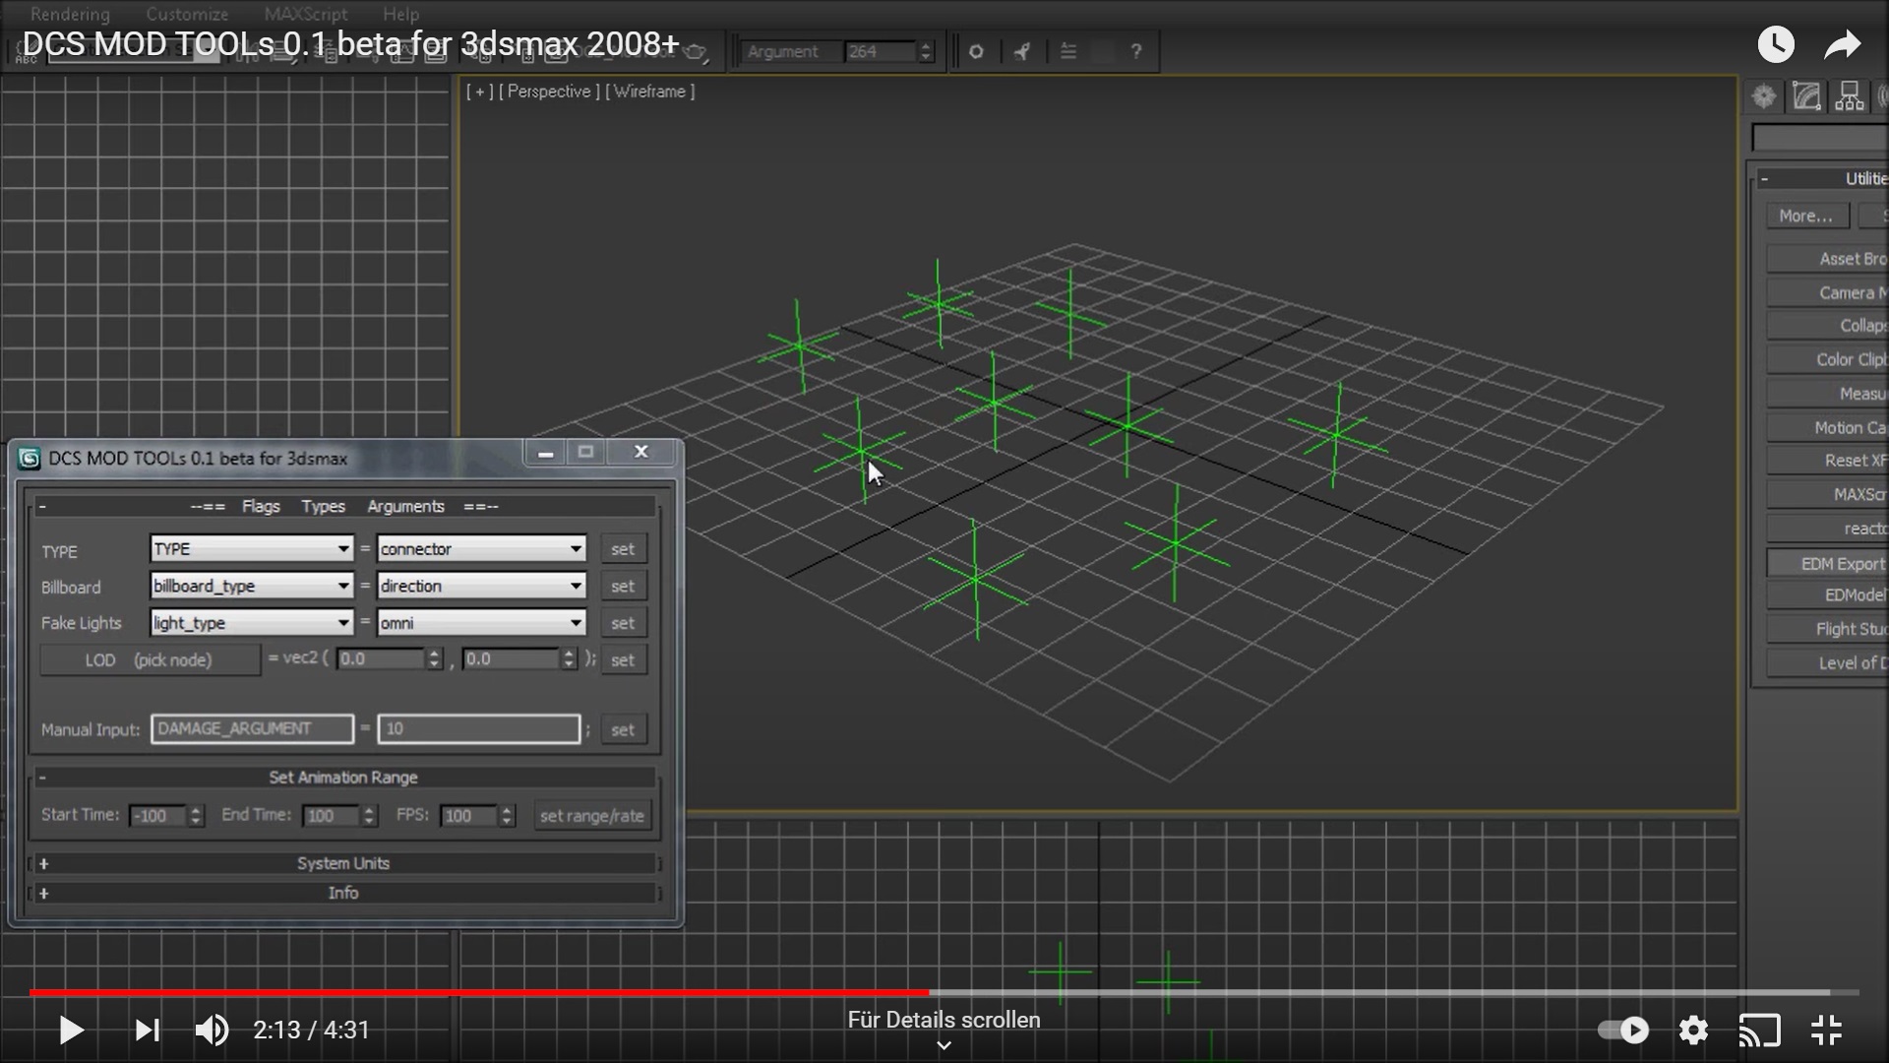This screenshot has height=1063, width=1889.
Task: Launch the EDM Export utility
Action: (1828, 563)
